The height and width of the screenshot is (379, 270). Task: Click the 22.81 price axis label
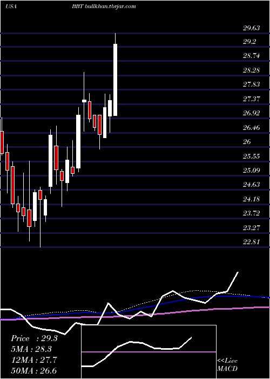pos(251,241)
